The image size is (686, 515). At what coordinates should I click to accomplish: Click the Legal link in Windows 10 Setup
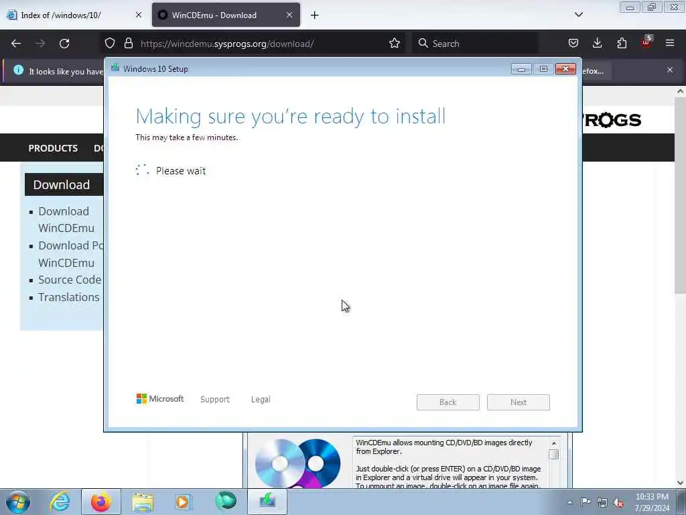(261, 400)
